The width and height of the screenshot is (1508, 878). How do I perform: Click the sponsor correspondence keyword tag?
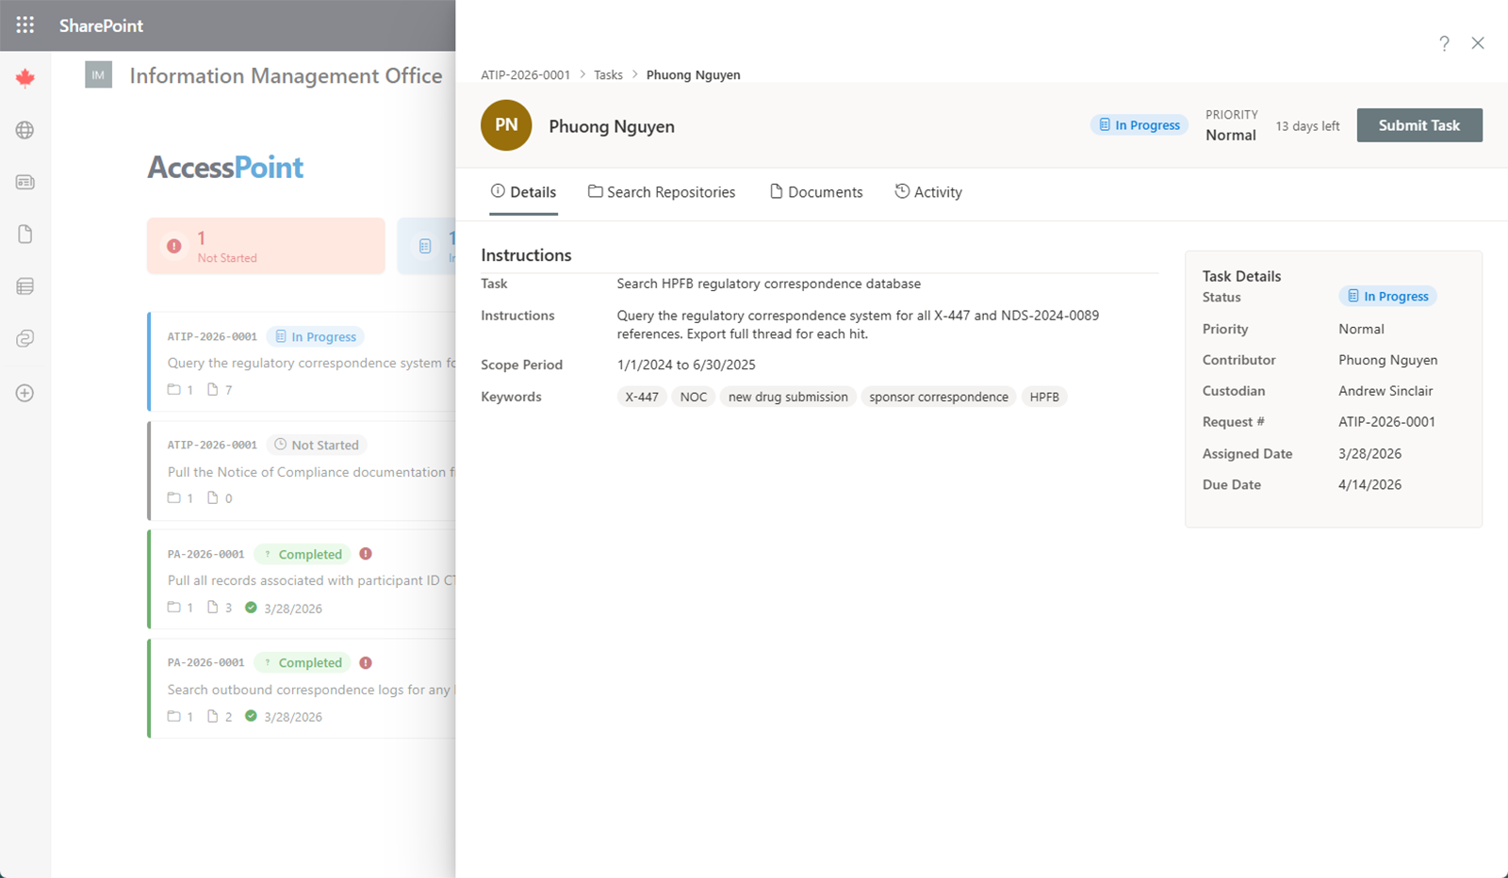coord(938,396)
